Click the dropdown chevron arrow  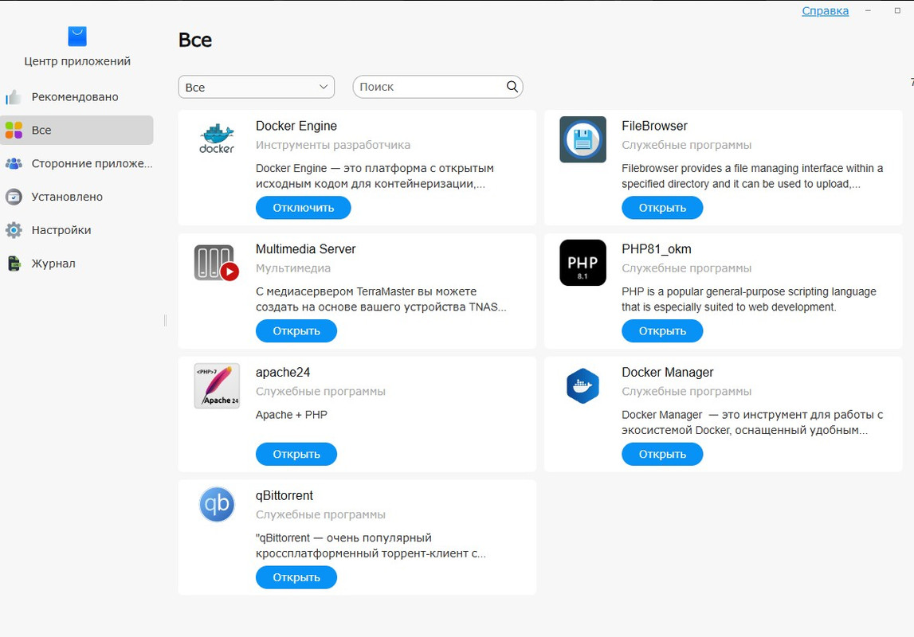point(324,87)
